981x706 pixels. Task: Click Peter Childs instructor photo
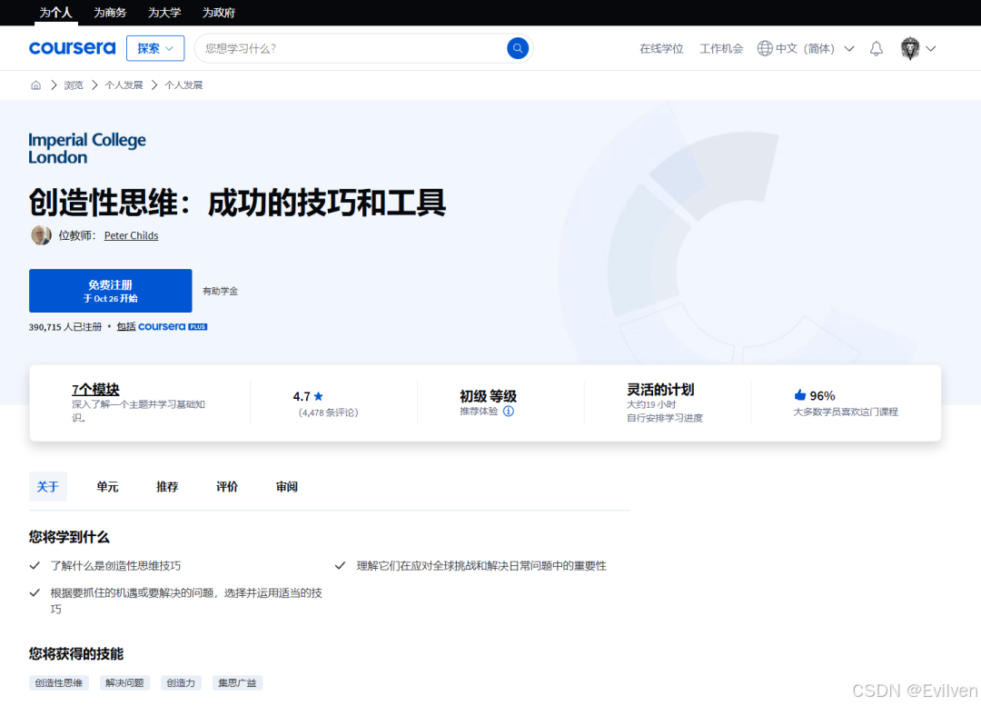tap(41, 235)
